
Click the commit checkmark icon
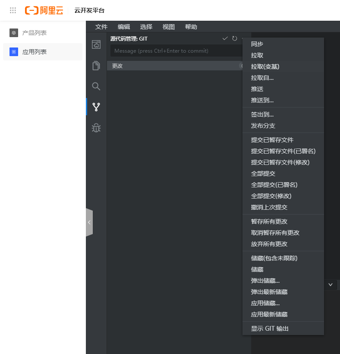pyautogui.click(x=225, y=38)
